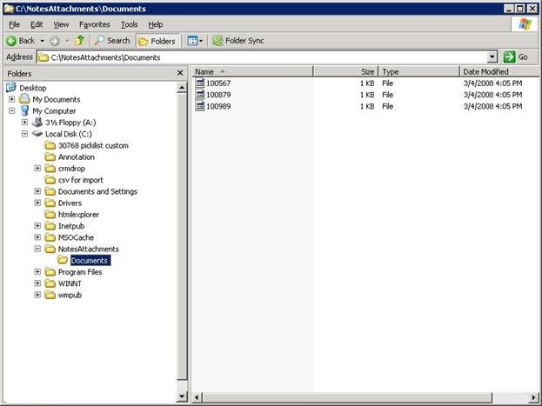
Task: Close the Folders pane with X
Action: click(180, 74)
